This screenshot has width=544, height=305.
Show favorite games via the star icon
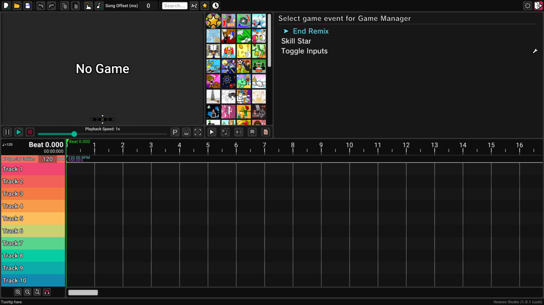click(x=205, y=6)
